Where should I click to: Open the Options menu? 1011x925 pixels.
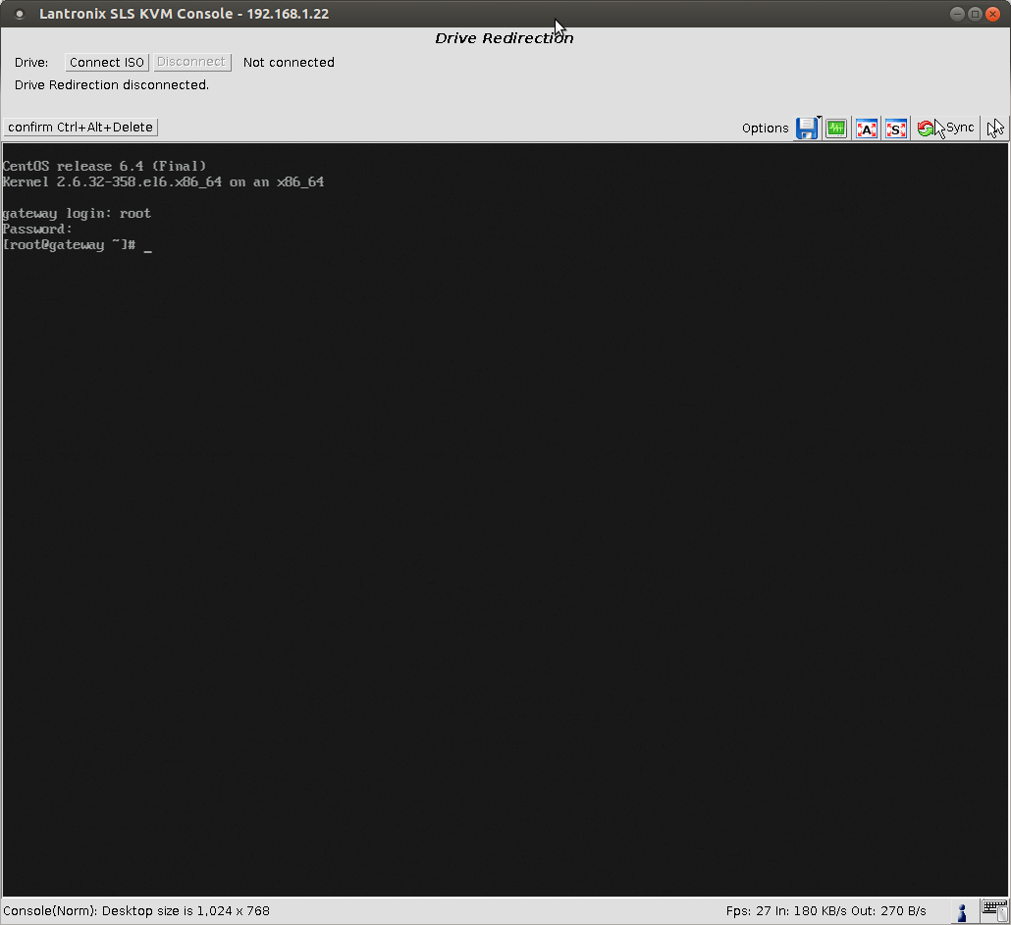click(x=765, y=128)
